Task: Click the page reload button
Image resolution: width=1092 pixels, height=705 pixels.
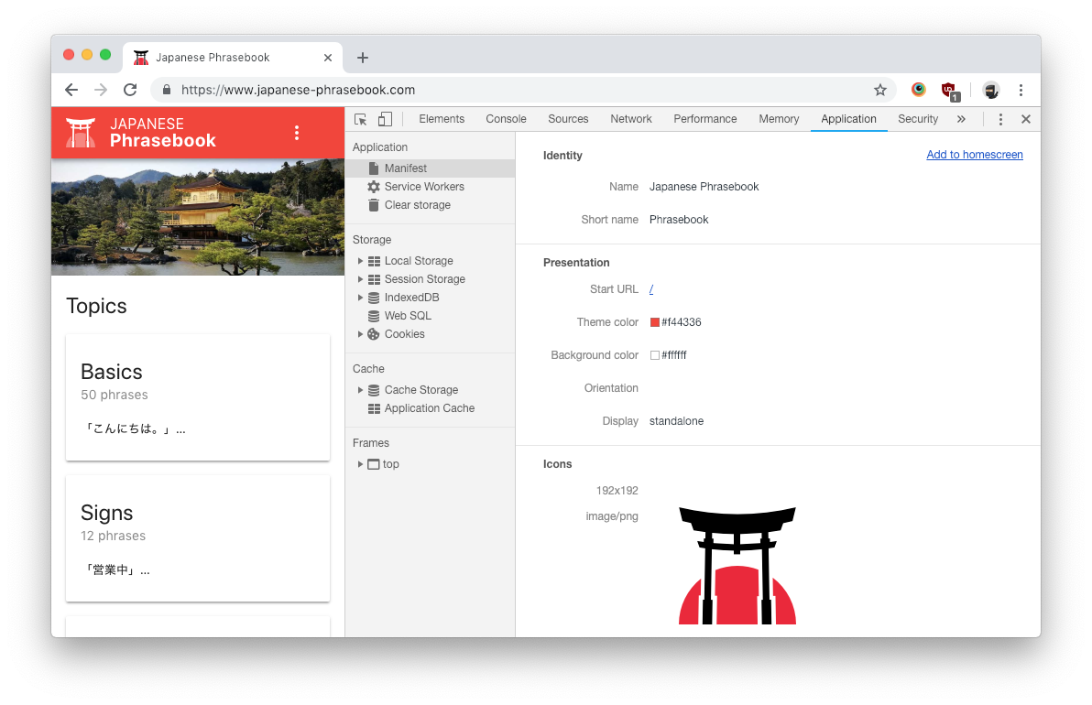Action: click(130, 90)
